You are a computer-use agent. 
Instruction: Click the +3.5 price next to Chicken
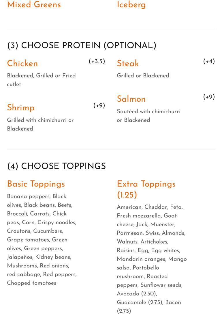[x=97, y=62]
